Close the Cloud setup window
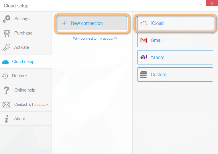 (x=211, y=3)
